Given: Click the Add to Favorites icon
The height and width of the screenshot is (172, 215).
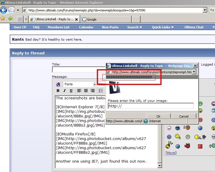Looking at the screenshot, I should [10, 18].
